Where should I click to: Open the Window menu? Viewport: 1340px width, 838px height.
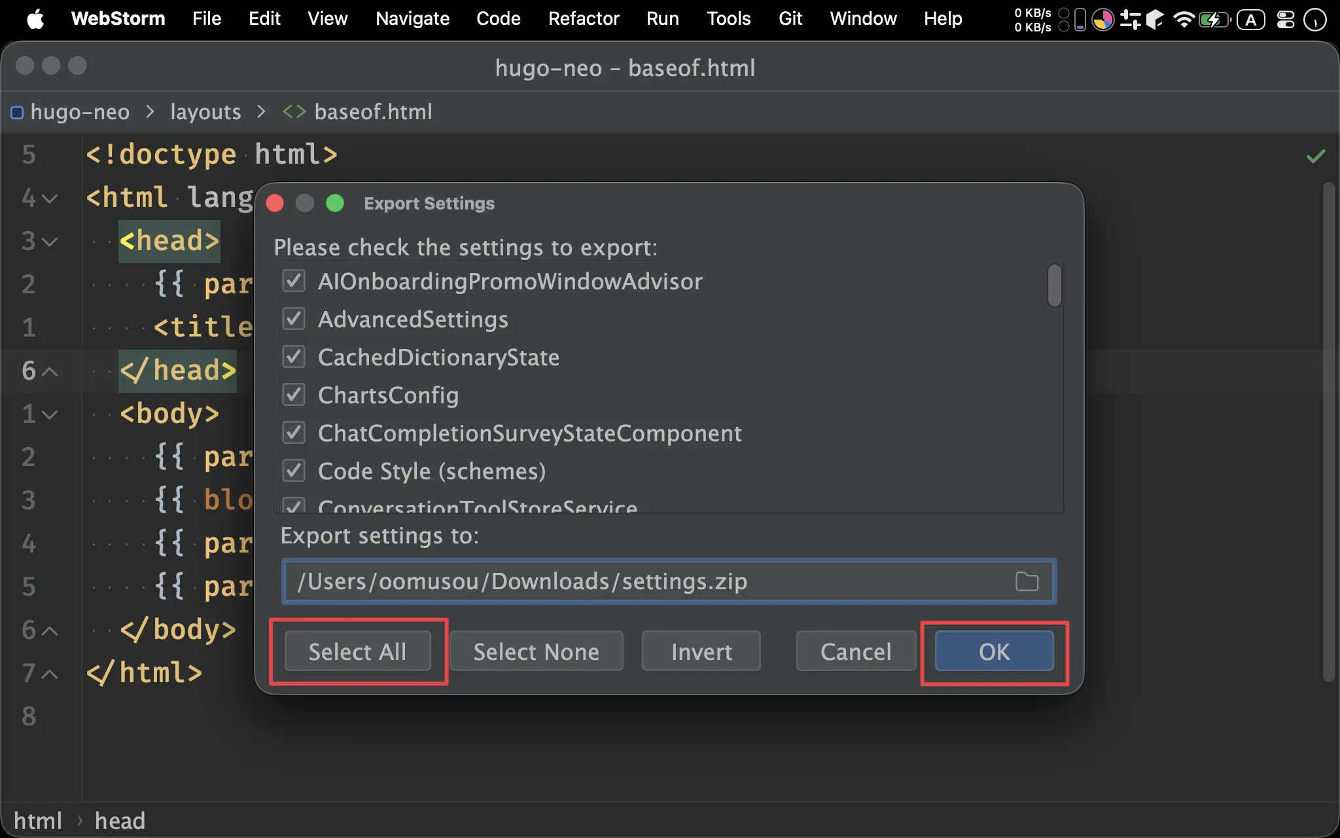[x=863, y=19]
